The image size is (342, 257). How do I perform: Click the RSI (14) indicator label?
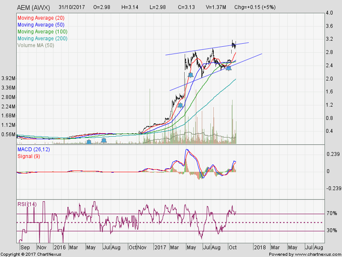click(27, 204)
